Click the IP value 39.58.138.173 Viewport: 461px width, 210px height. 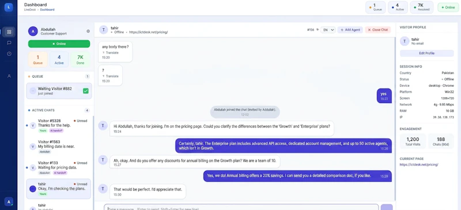coord(444,117)
